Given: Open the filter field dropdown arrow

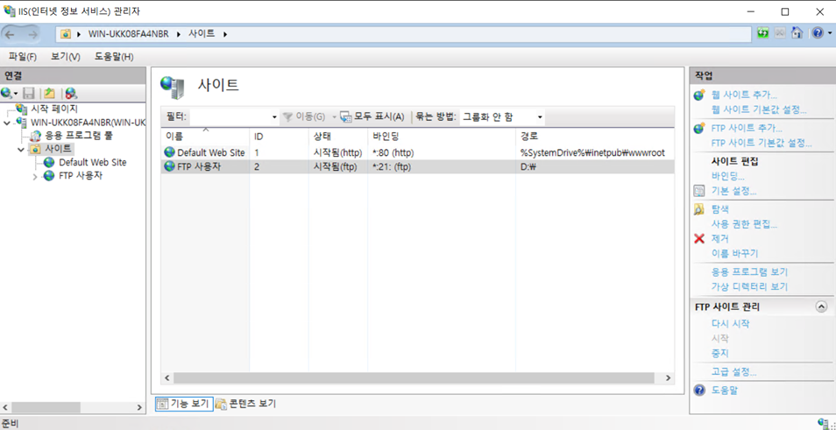Looking at the screenshot, I should pos(274,117).
